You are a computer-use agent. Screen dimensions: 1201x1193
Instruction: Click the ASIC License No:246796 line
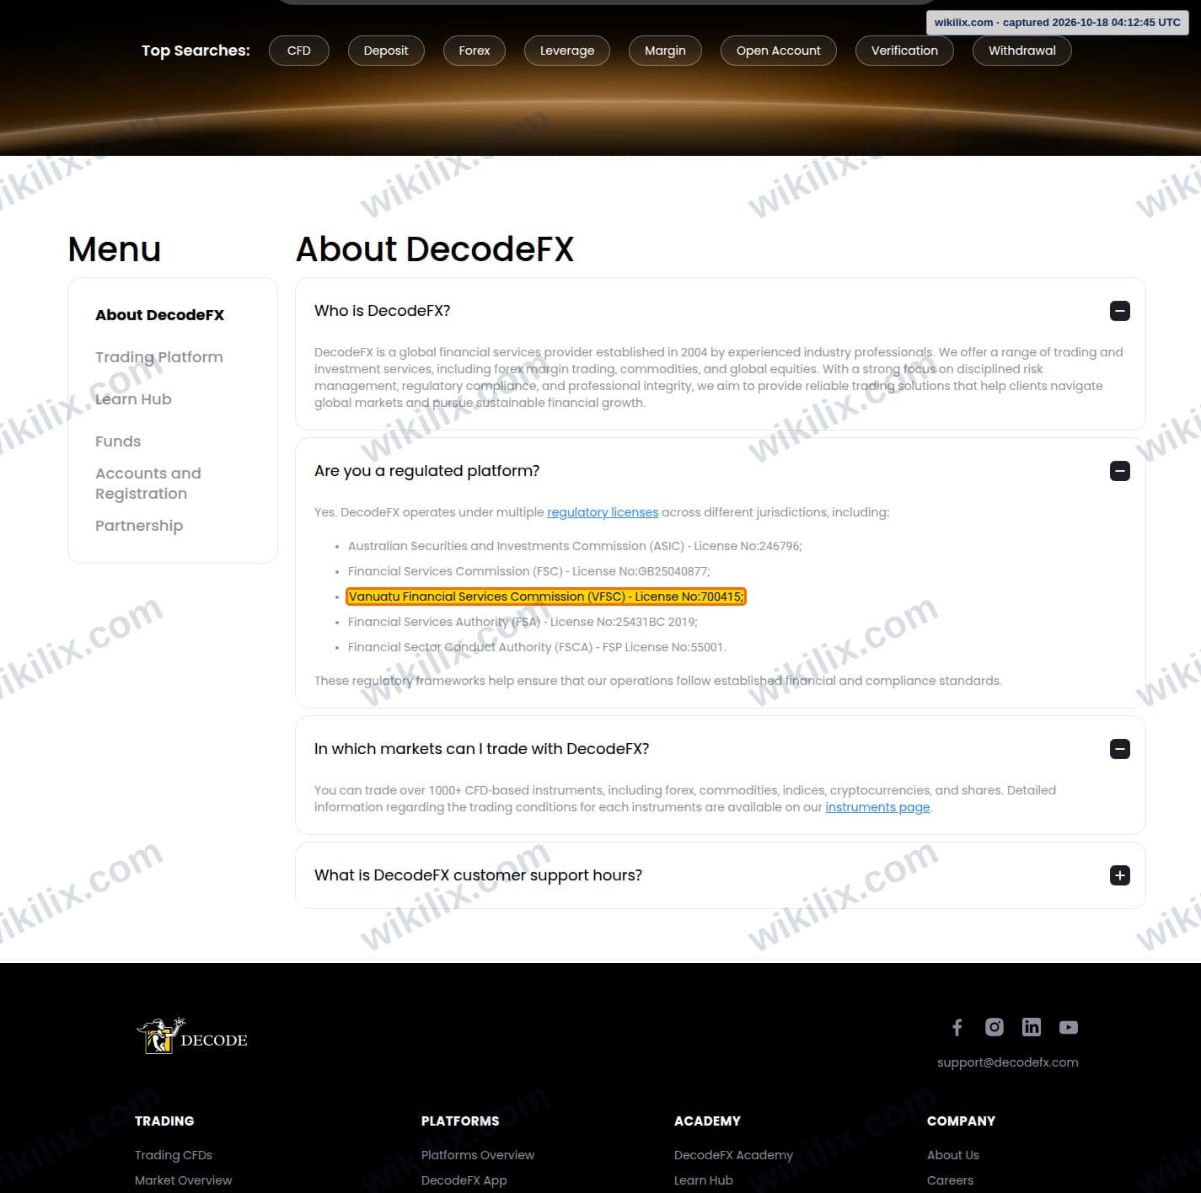click(575, 546)
